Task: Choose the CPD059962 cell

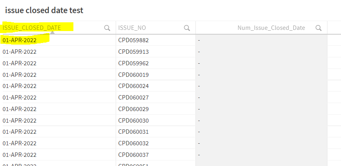Action: (x=133, y=63)
